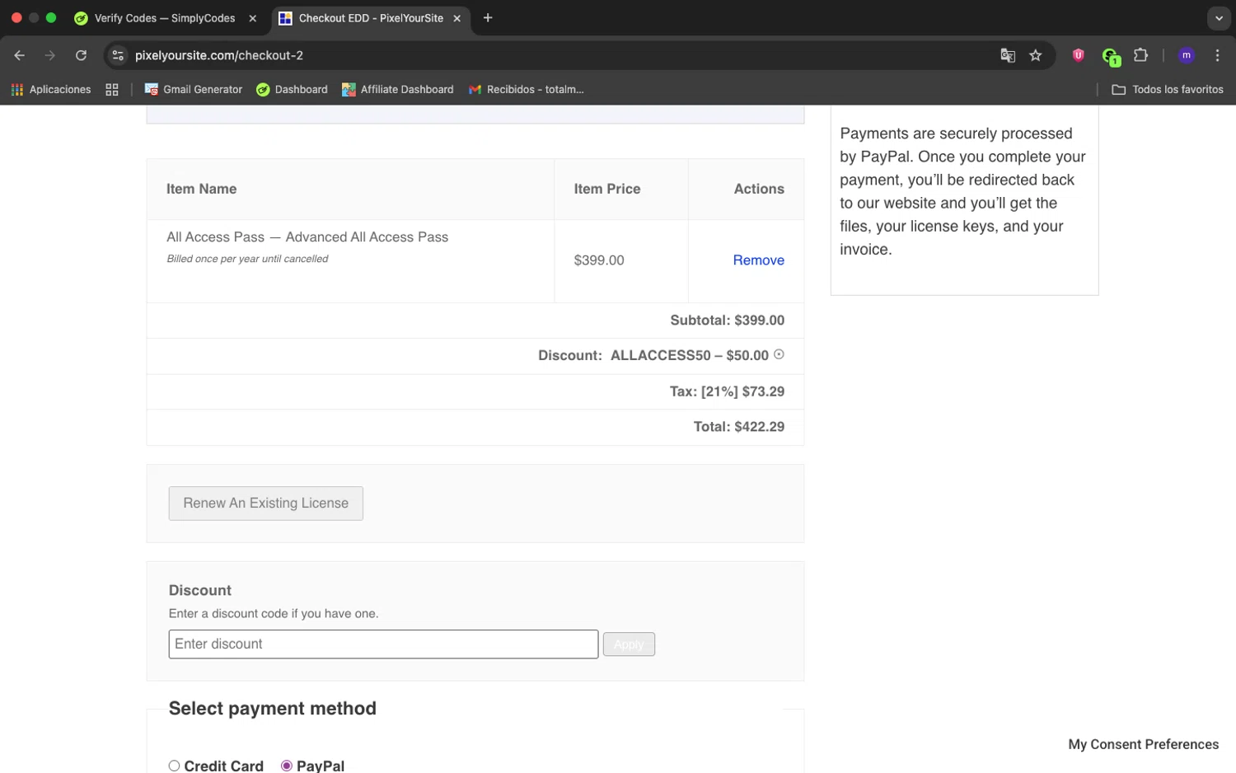This screenshot has width=1236, height=773.
Task: Click 'All Access Pass — Advanced All Access Pass' text
Action: pos(307,237)
